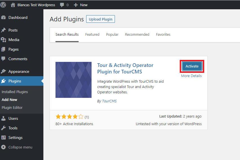This screenshot has width=240, height=160.
Task: Click 'Untested with your version of WordPress' text
Action: tap(169, 124)
